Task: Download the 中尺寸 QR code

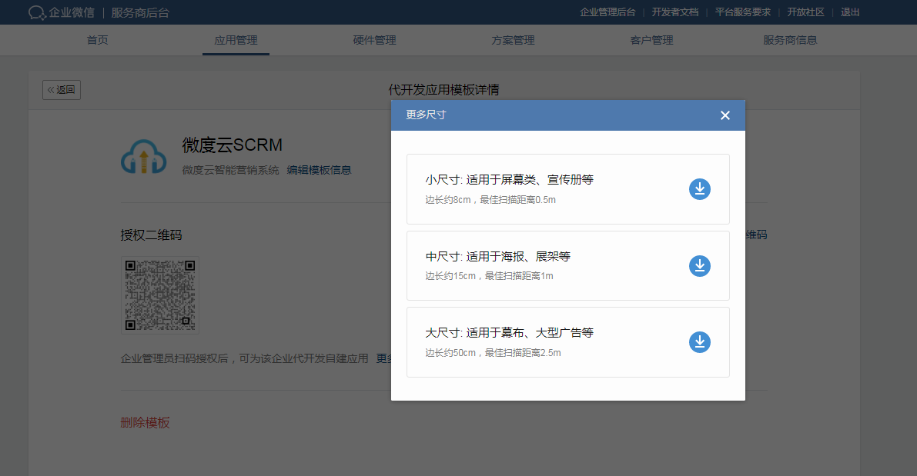Action: pos(699,266)
